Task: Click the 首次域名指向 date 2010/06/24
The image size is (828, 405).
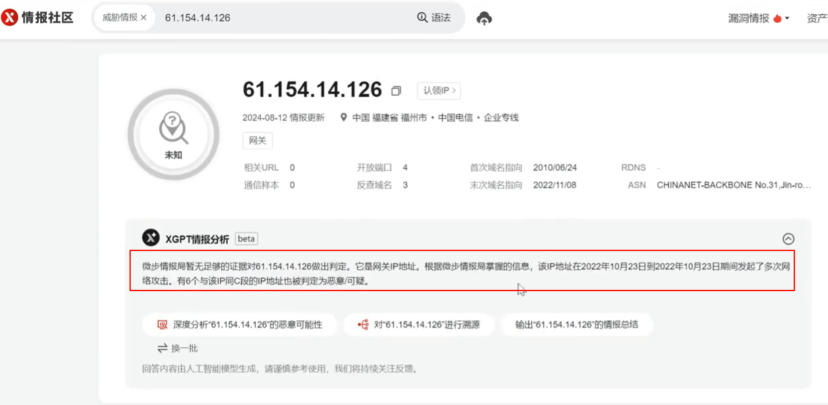Action: click(x=555, y=168)
